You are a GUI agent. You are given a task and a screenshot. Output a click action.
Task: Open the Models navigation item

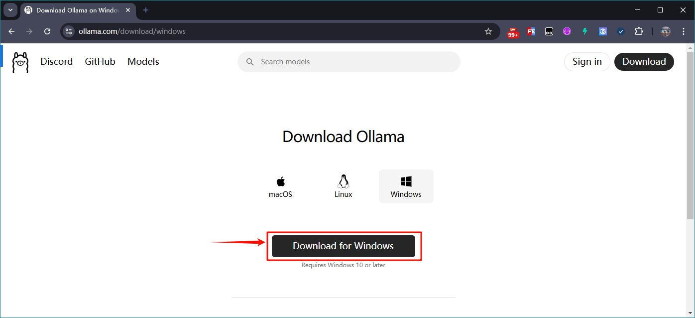pyautogui.click(x=143, y=61)
